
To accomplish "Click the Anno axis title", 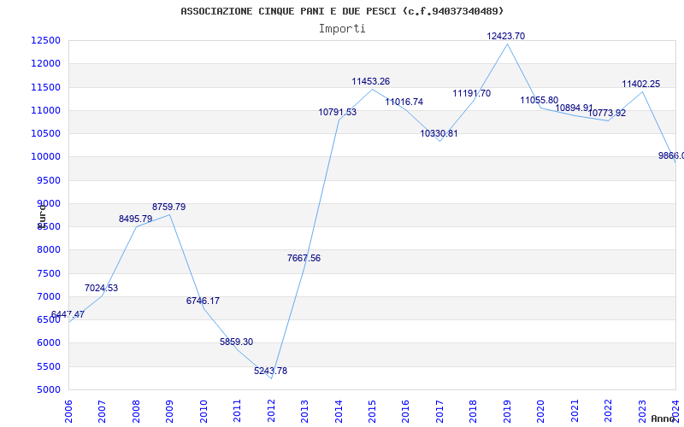I will click(x=663, y=418).
